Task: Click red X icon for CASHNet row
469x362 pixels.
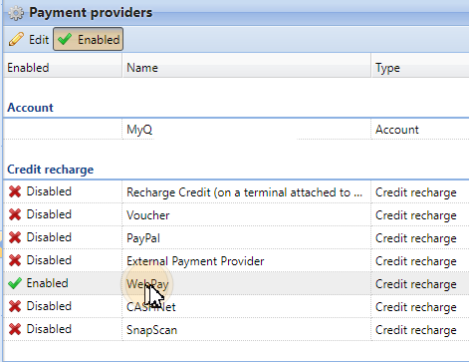Action: click(x=15, y=306)
